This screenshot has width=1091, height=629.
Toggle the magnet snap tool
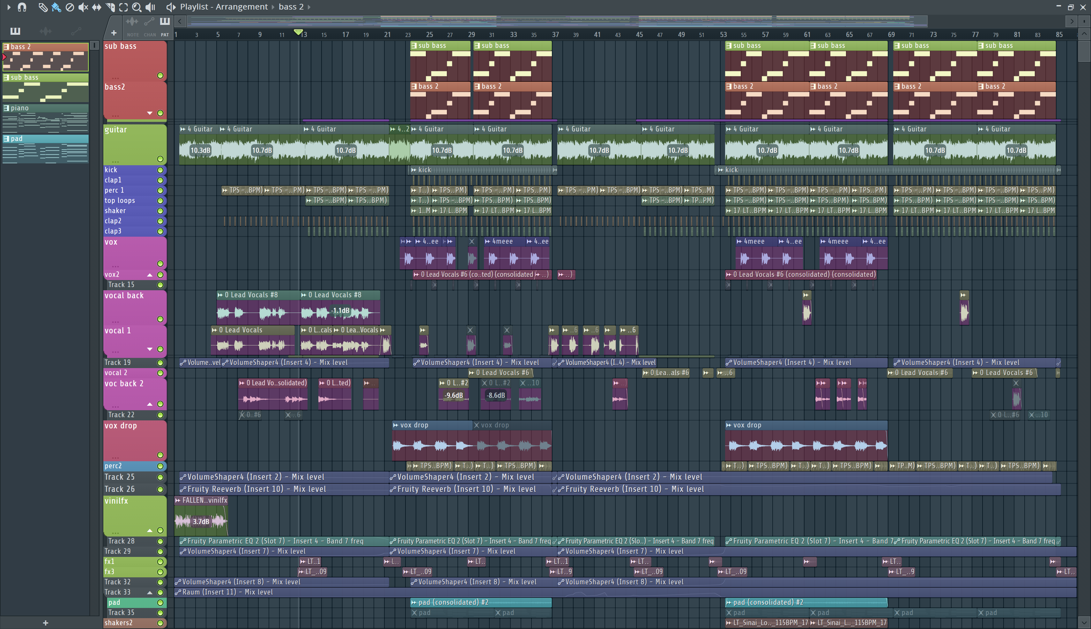pyautogui.click(x=22, y=7)
